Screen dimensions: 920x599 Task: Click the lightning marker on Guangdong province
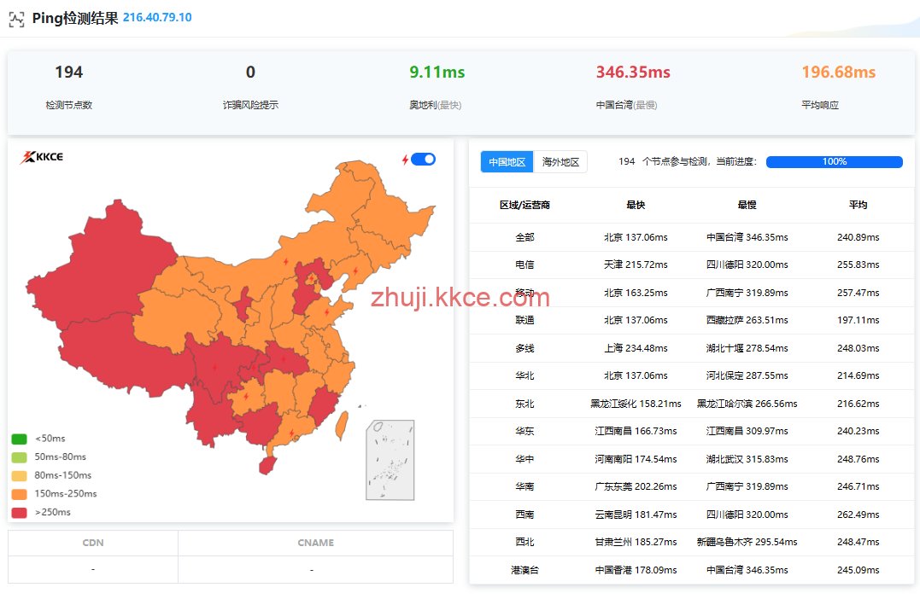click(x=291, y=433)
